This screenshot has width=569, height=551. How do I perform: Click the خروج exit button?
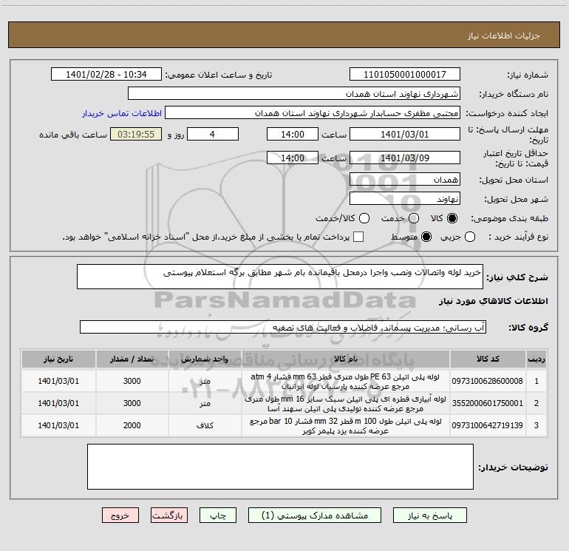click(x=120, y=515)
